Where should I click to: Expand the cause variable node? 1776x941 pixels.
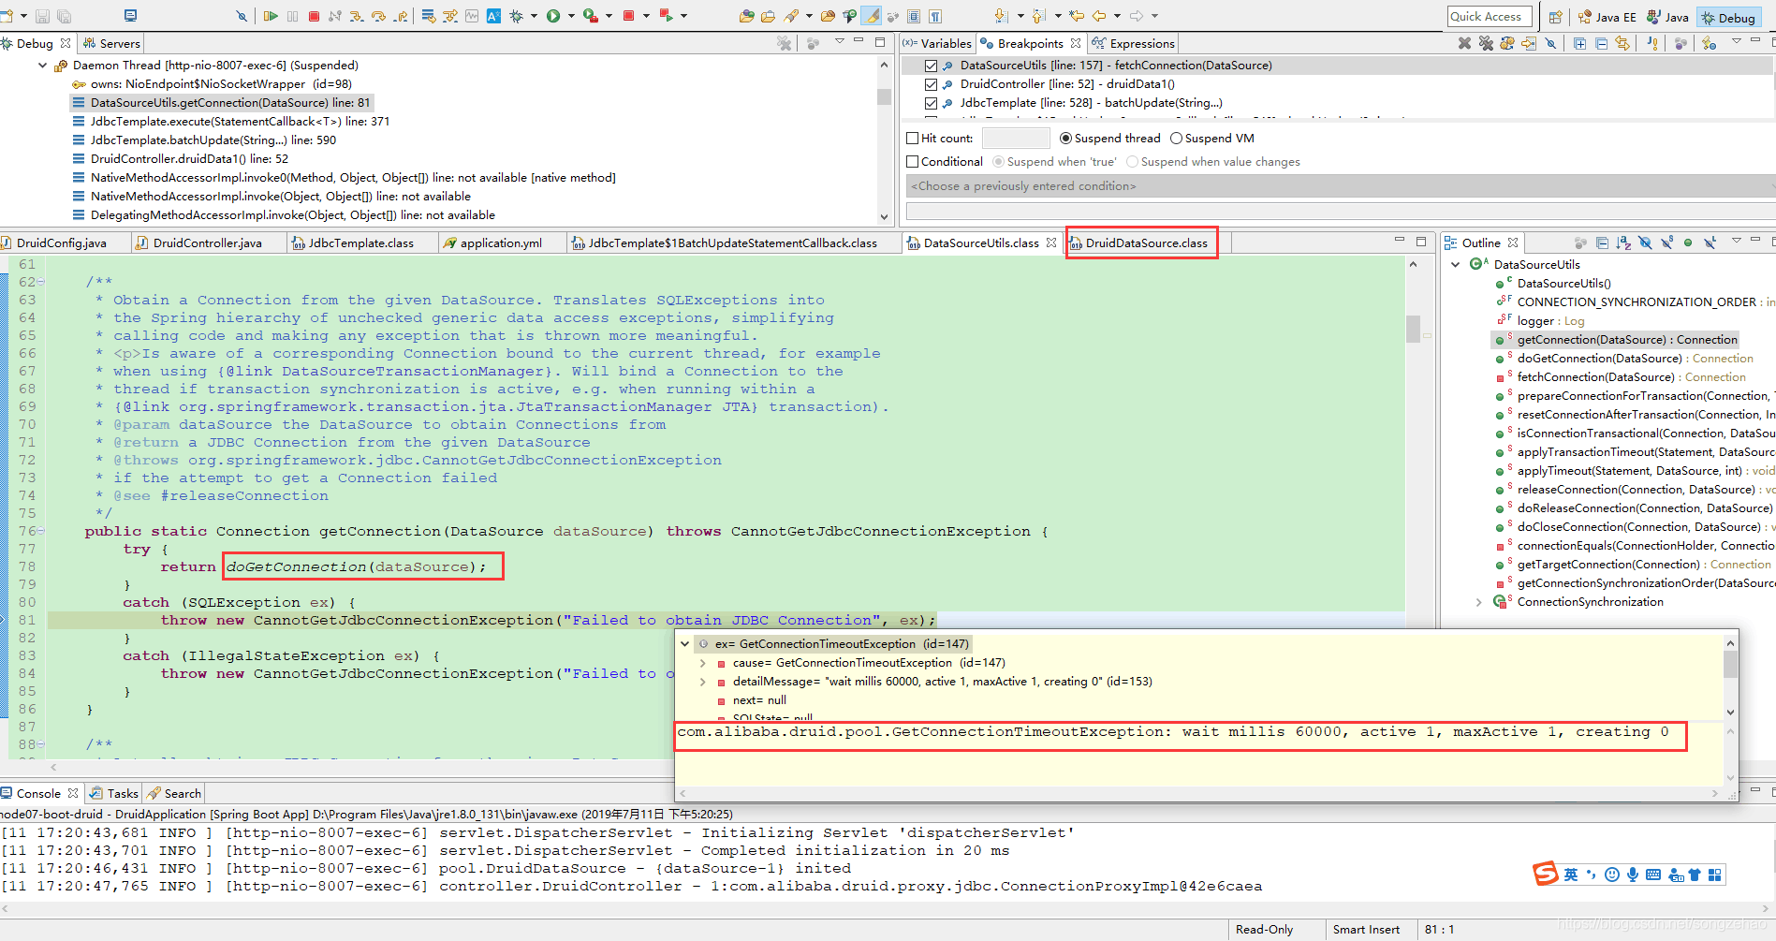tap(702, 663)
